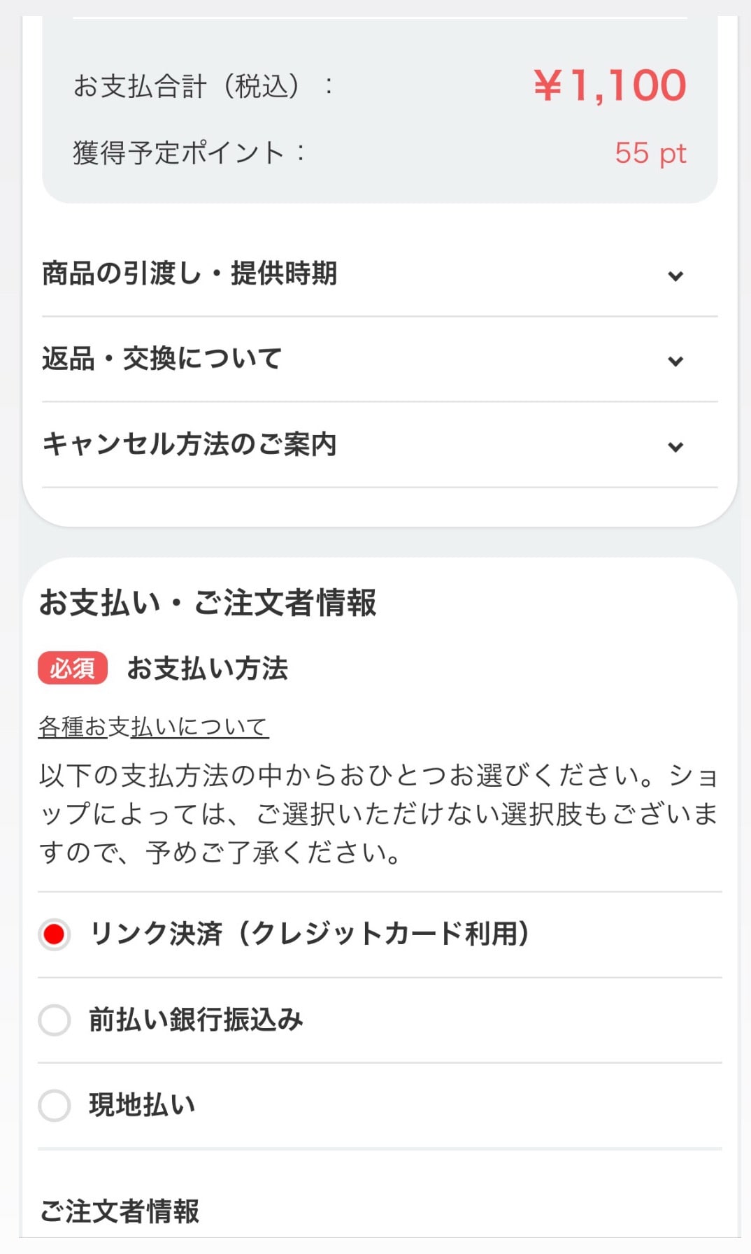751x1254 pixels.
Task: Click the リンク決済(クレジットカード利用) option label
Action: pyautogui.click(x=309, y=934)
